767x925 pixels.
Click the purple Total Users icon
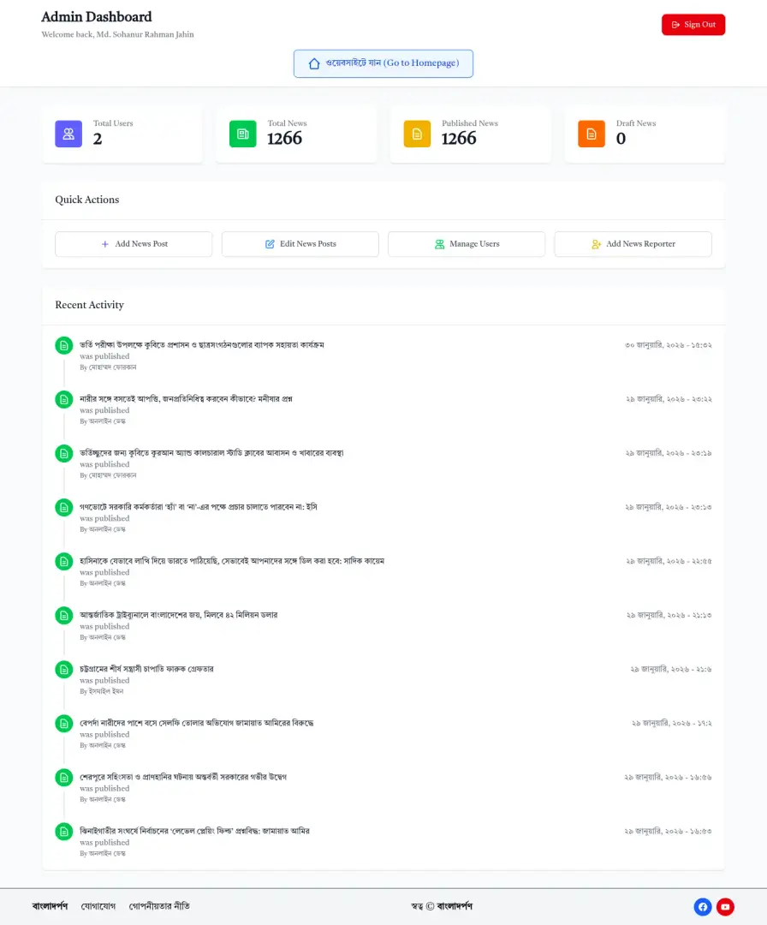coord(68,134)
